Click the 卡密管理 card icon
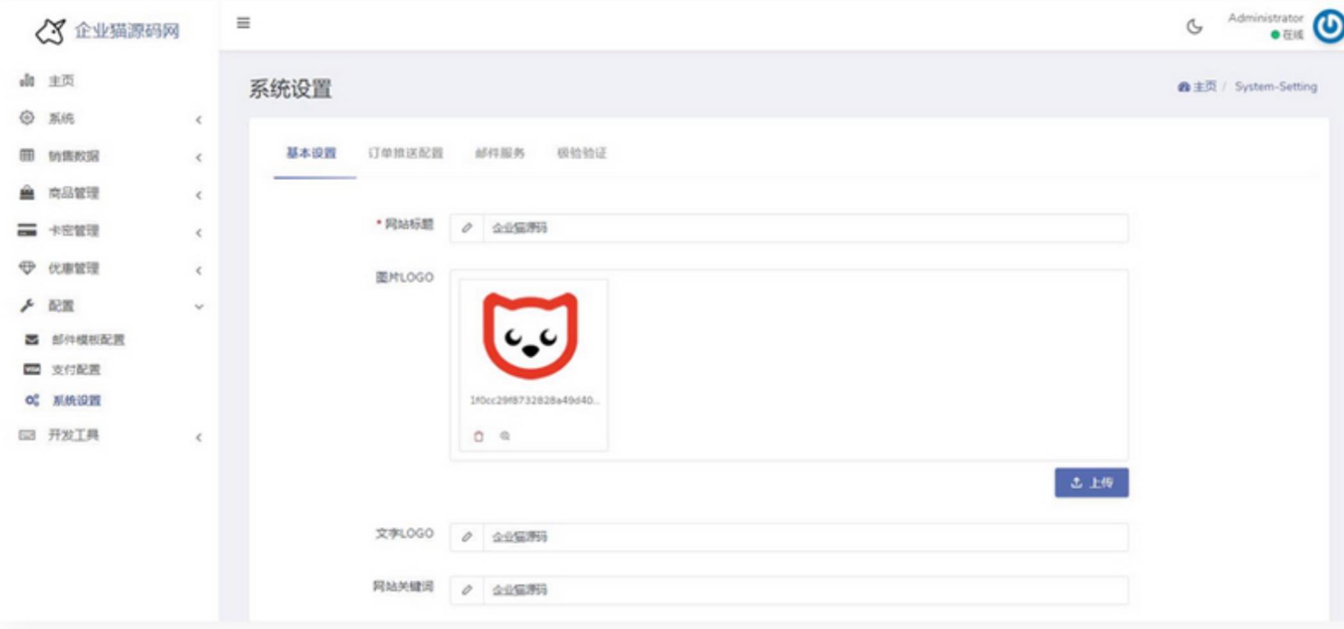 tap(27, 230)
